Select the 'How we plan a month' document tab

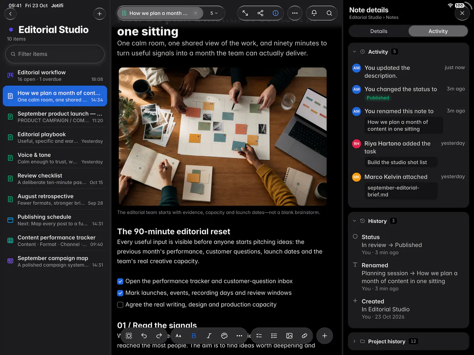[x=160, y=13]
